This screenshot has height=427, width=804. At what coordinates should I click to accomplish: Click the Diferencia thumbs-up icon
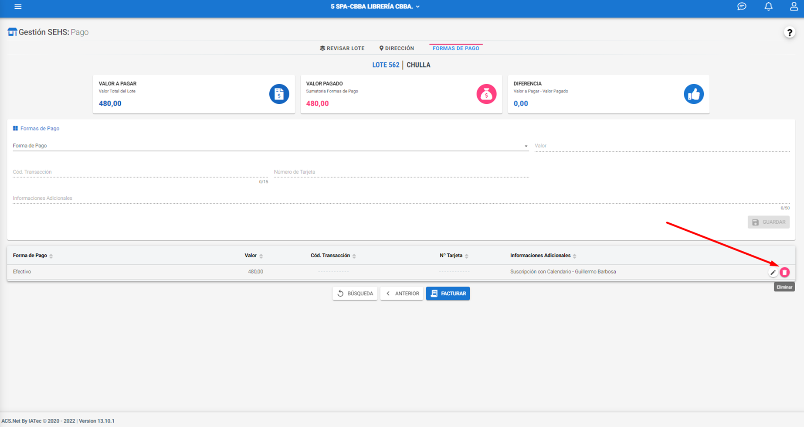[x=694, y=94]
